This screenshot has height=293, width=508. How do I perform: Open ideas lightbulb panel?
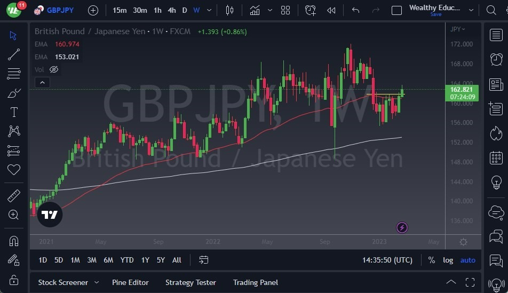tap(496, 182)
